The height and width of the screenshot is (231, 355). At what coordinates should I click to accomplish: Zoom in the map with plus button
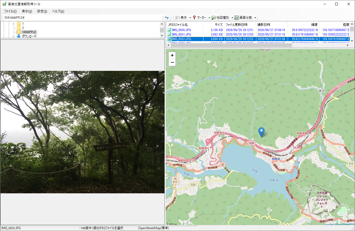[x=172, y=55]
